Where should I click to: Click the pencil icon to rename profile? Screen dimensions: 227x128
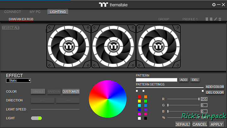[x=216, y=19]
